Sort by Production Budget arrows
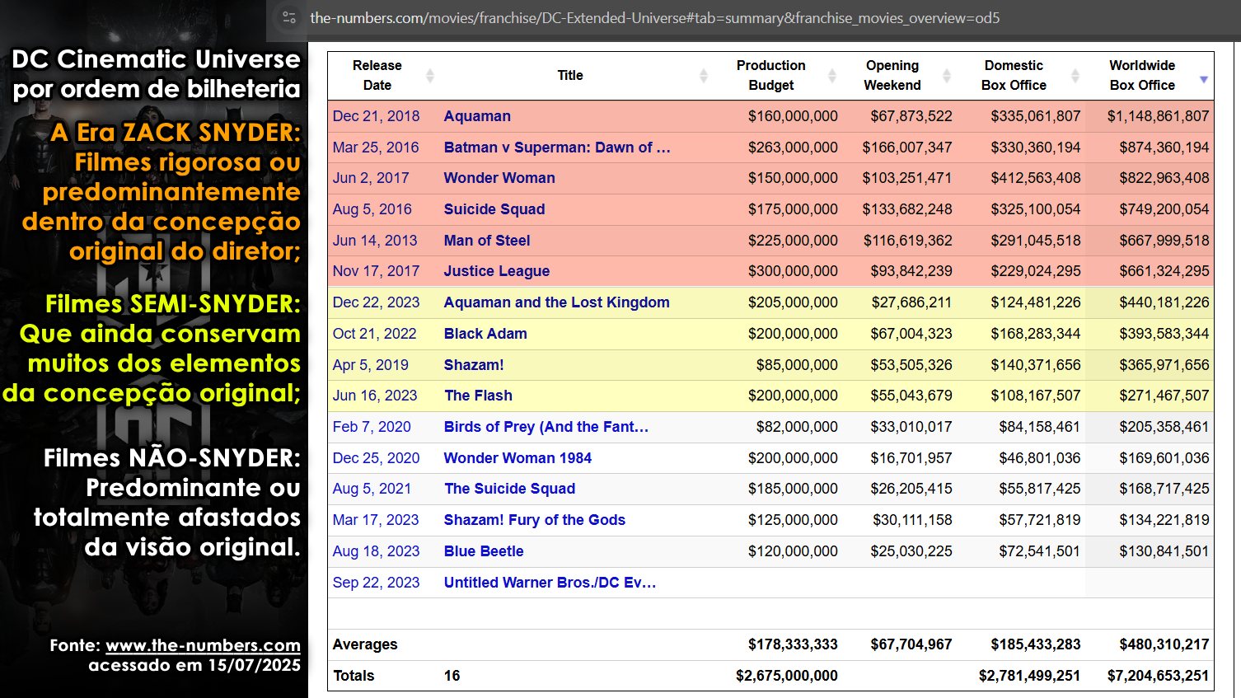The height and width of the screenshot is (698, 1241). [x=831, y=76]
